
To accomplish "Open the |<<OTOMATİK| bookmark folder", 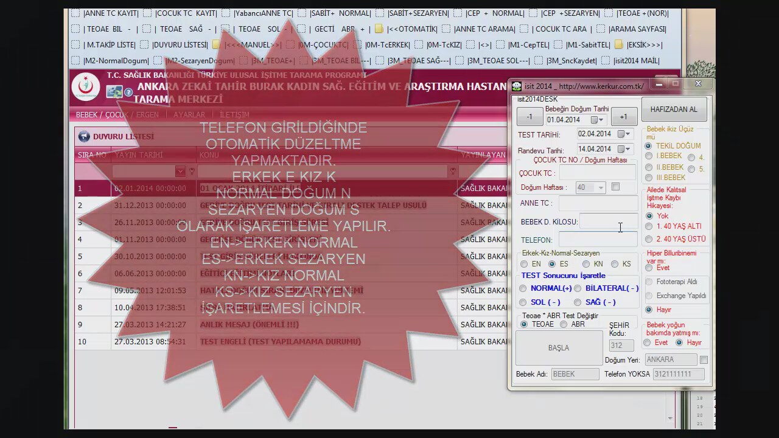I will point(406,29).
